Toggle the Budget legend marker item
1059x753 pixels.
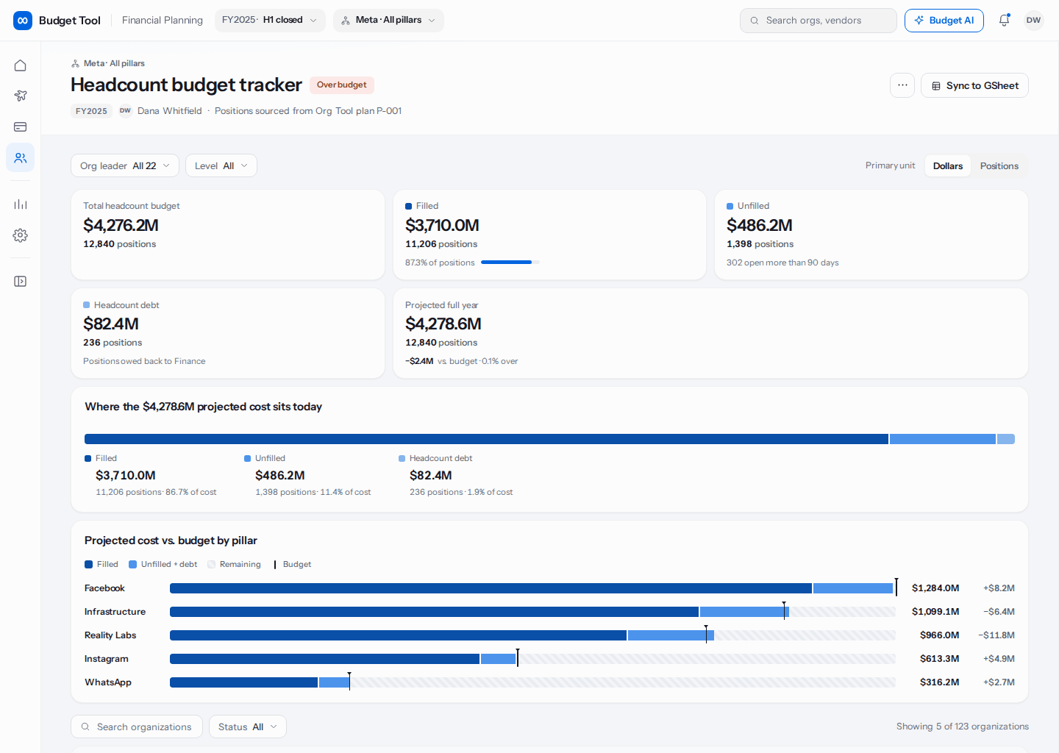(292, 565)
